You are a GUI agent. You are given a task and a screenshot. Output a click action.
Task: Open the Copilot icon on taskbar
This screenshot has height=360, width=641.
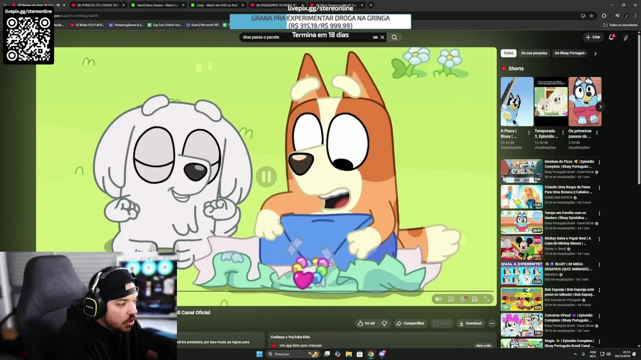point(338,354)
